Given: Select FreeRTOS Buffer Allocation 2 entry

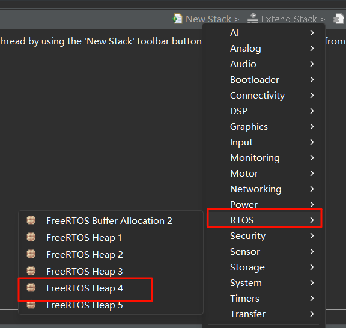Looking at the screenshot, I should click(111, 220).
